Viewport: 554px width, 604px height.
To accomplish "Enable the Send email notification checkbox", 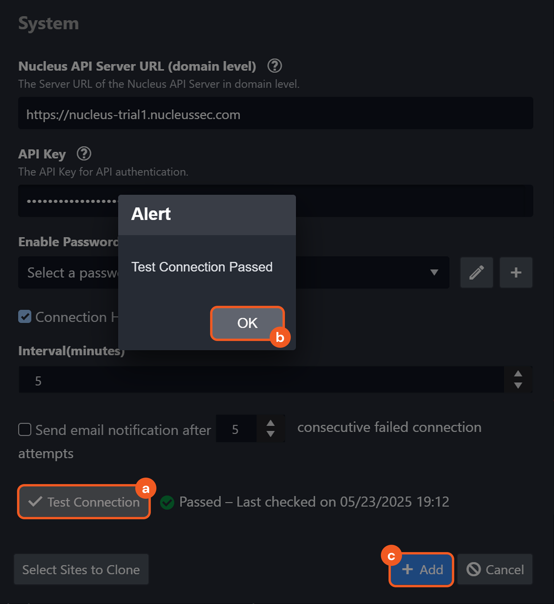I will (x=25, y=429).
